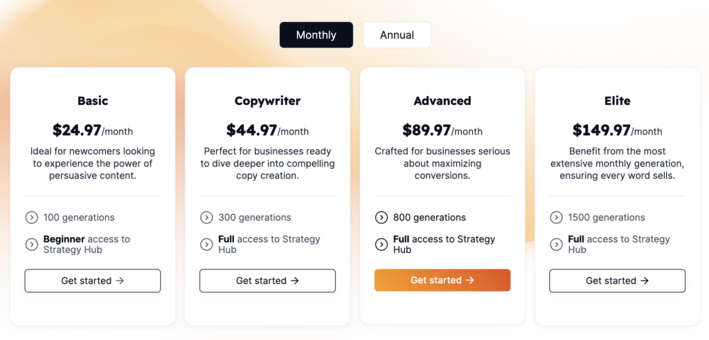Click the $149.97/month Elite price
This screenshot has width=709, height=340.
point(617,131)
